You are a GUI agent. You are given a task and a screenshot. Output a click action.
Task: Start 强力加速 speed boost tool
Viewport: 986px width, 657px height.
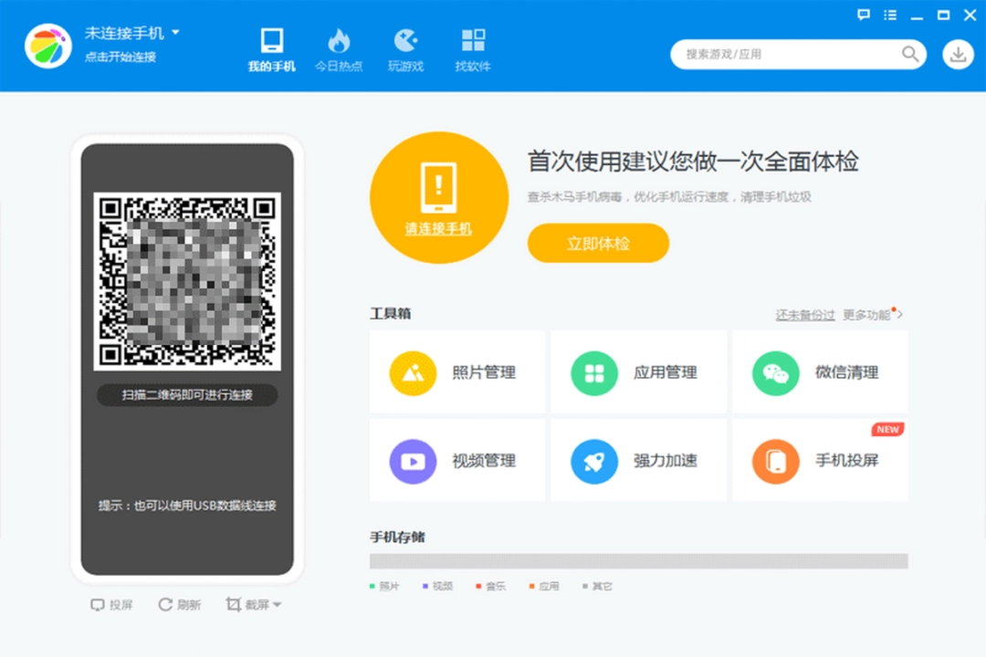point(639,461)
